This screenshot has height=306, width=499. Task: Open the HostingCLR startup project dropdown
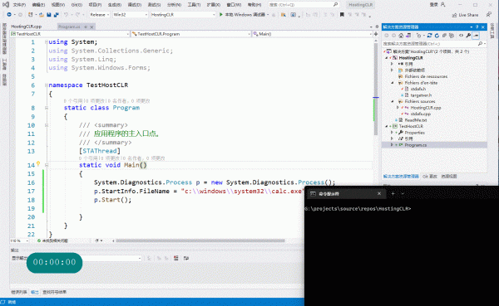[x=183, y=15]
